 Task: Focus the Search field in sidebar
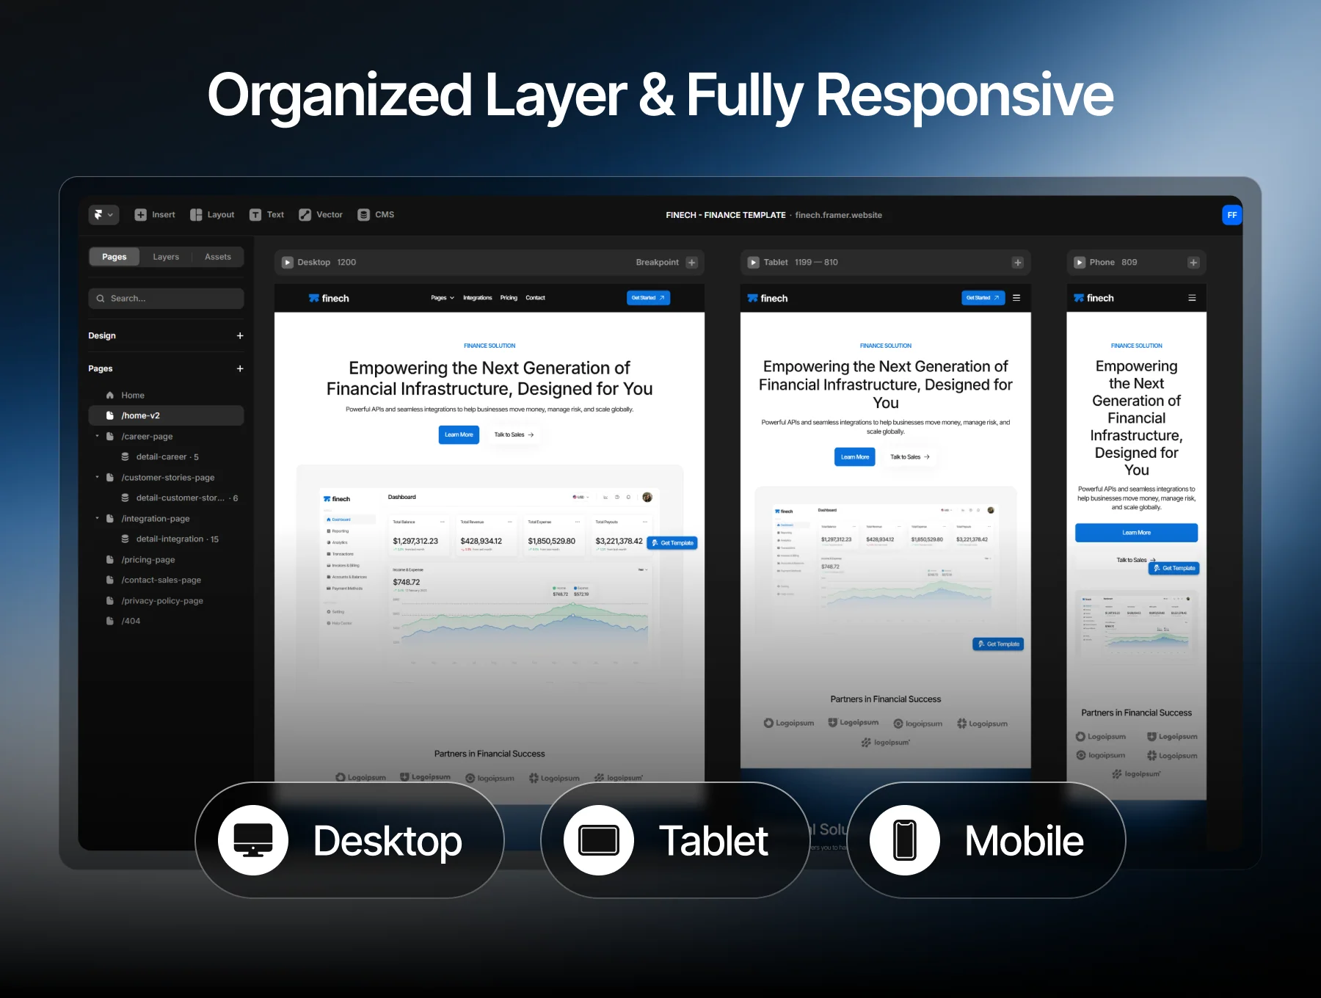tap(166, 299)
